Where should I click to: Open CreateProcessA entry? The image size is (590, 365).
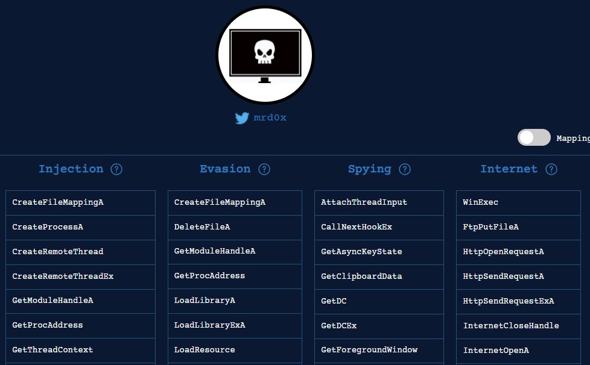[80, 228]
